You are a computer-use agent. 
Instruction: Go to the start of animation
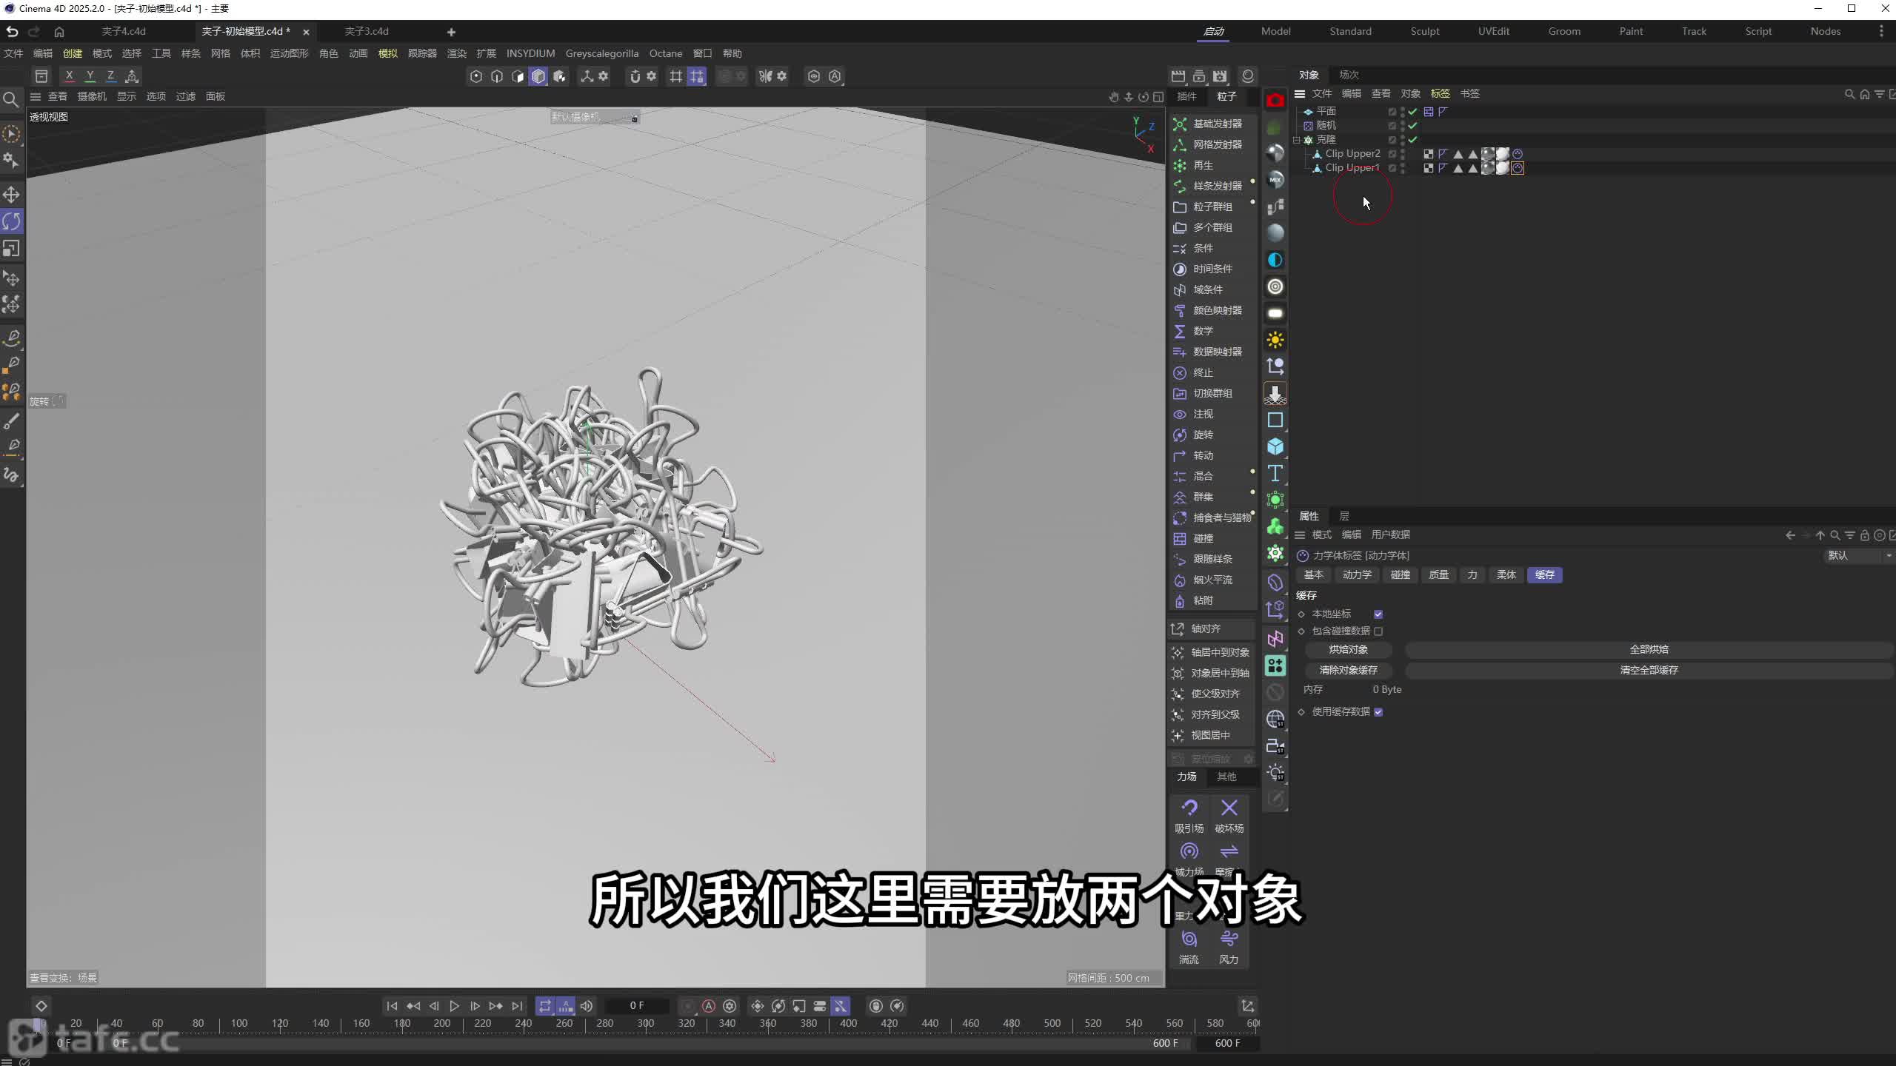click(393, 1006)
